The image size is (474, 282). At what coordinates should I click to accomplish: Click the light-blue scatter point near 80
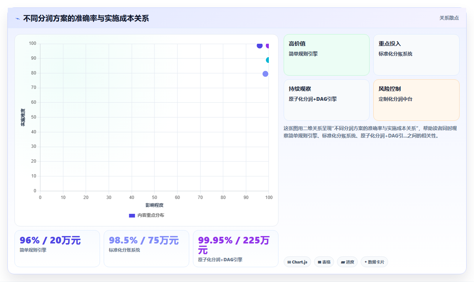[265, 74]
